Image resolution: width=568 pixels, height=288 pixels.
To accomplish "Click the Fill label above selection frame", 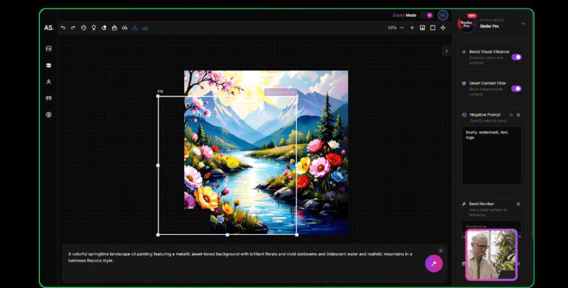I will coord(160,92).
